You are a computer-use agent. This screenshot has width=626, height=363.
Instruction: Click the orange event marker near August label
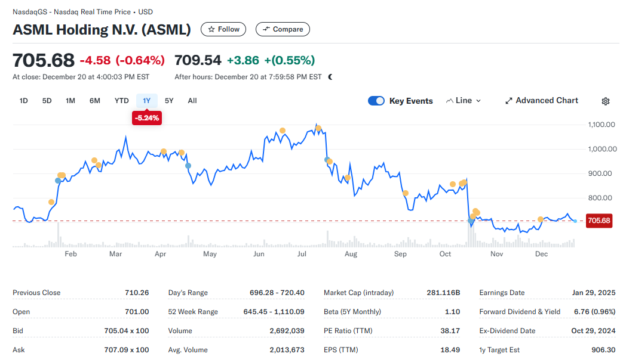[347, 178]
